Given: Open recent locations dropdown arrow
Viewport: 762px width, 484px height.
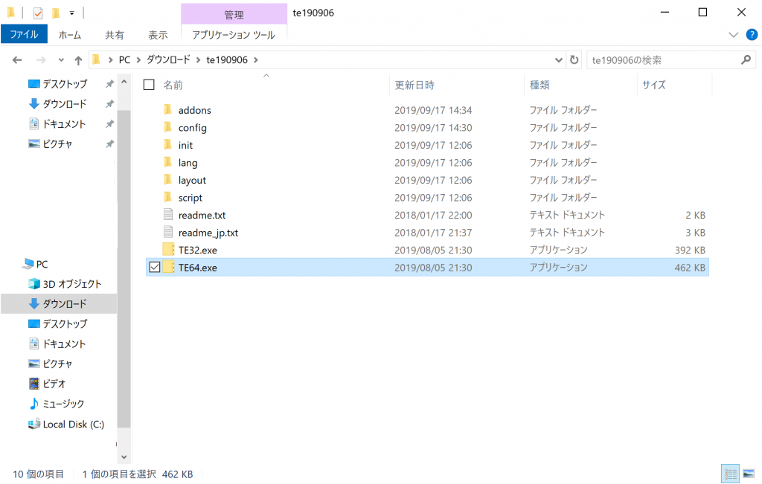Looking at the screenshot, I should pyautogui.click(x=61, y=60).
